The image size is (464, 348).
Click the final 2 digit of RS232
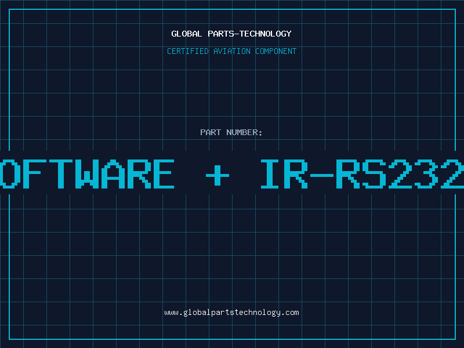pos(452,174)
